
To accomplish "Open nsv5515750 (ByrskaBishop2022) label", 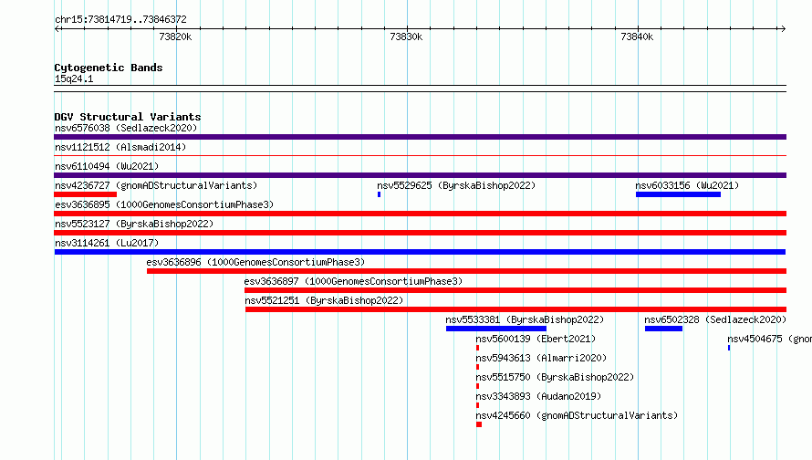I will [x=555, y=377].
